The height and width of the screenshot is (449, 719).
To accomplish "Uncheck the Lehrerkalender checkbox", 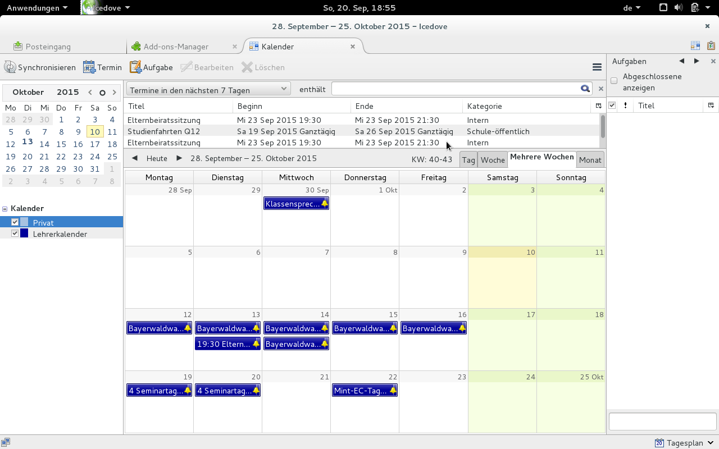I will pyautogui.click(x=15, y=233).
